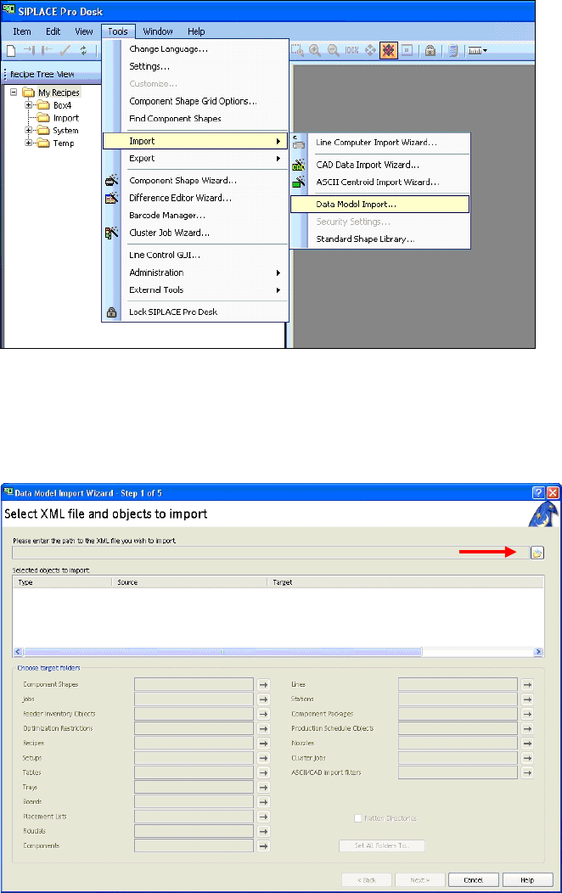Toggle the highlighted red cross toolbar icon
The height and width of the screenshot is (893, 562).
tap(388, 51)
